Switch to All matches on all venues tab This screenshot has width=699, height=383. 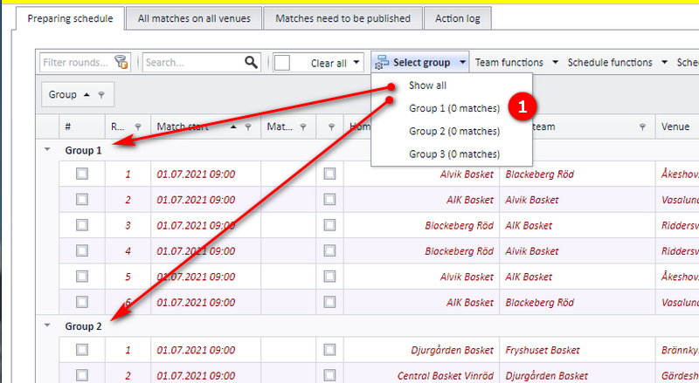coord(194,18)
